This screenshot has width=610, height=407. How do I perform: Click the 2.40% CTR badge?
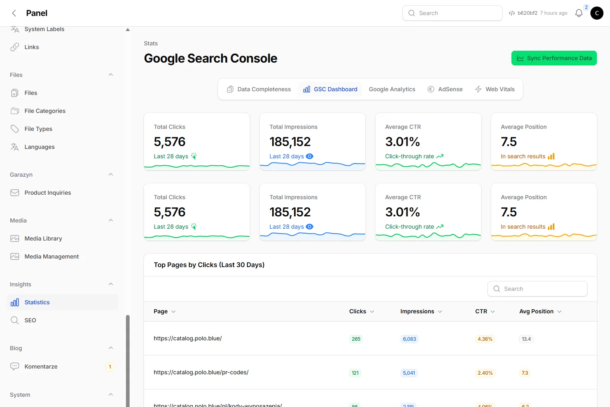[x=485, y=373]
